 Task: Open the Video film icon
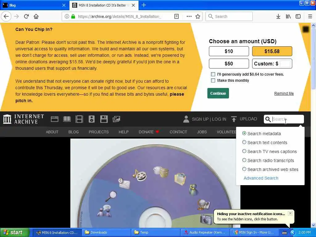[79, 119]
